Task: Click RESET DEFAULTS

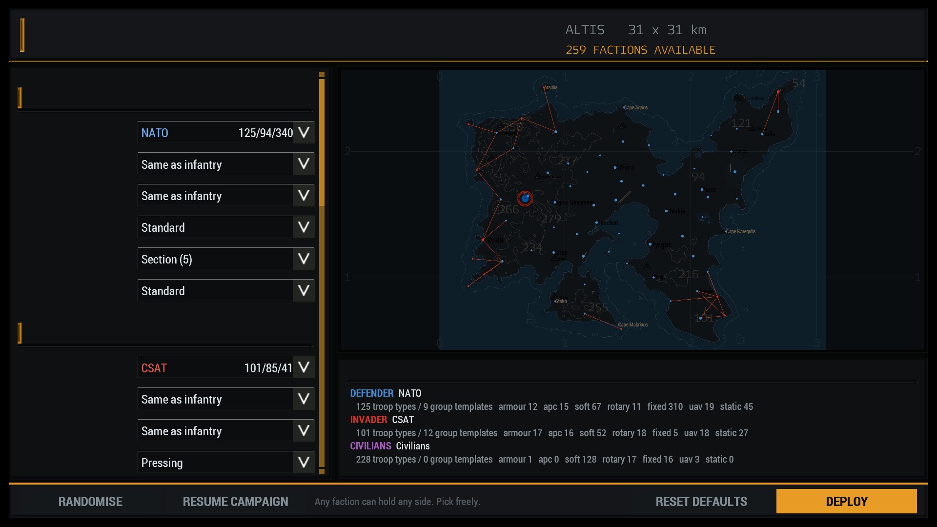Action: tap(701, 502)
